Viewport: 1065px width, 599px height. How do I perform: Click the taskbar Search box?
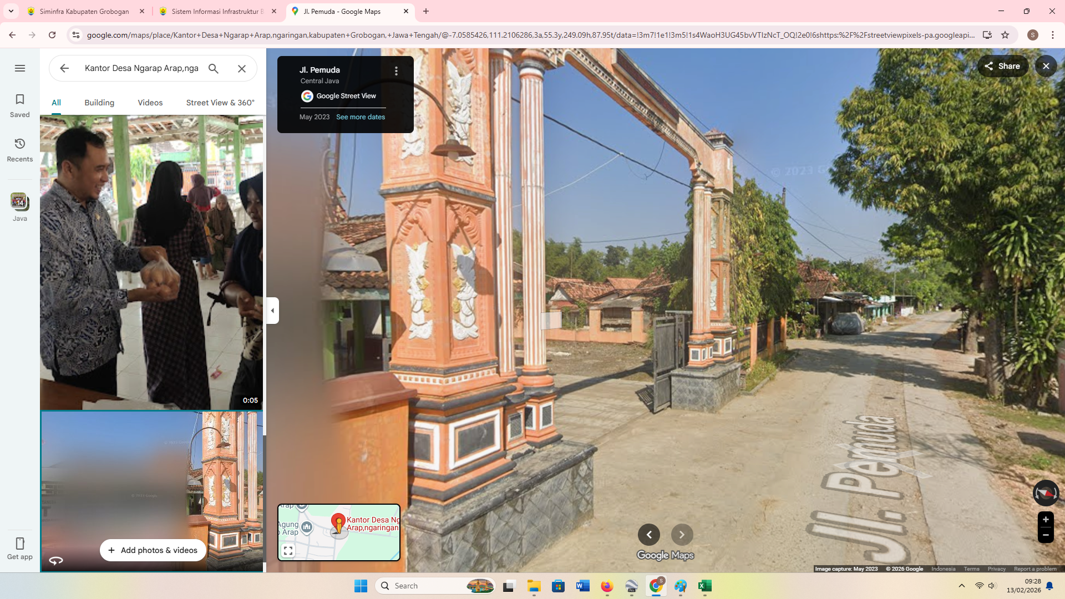tap(435, 586)
